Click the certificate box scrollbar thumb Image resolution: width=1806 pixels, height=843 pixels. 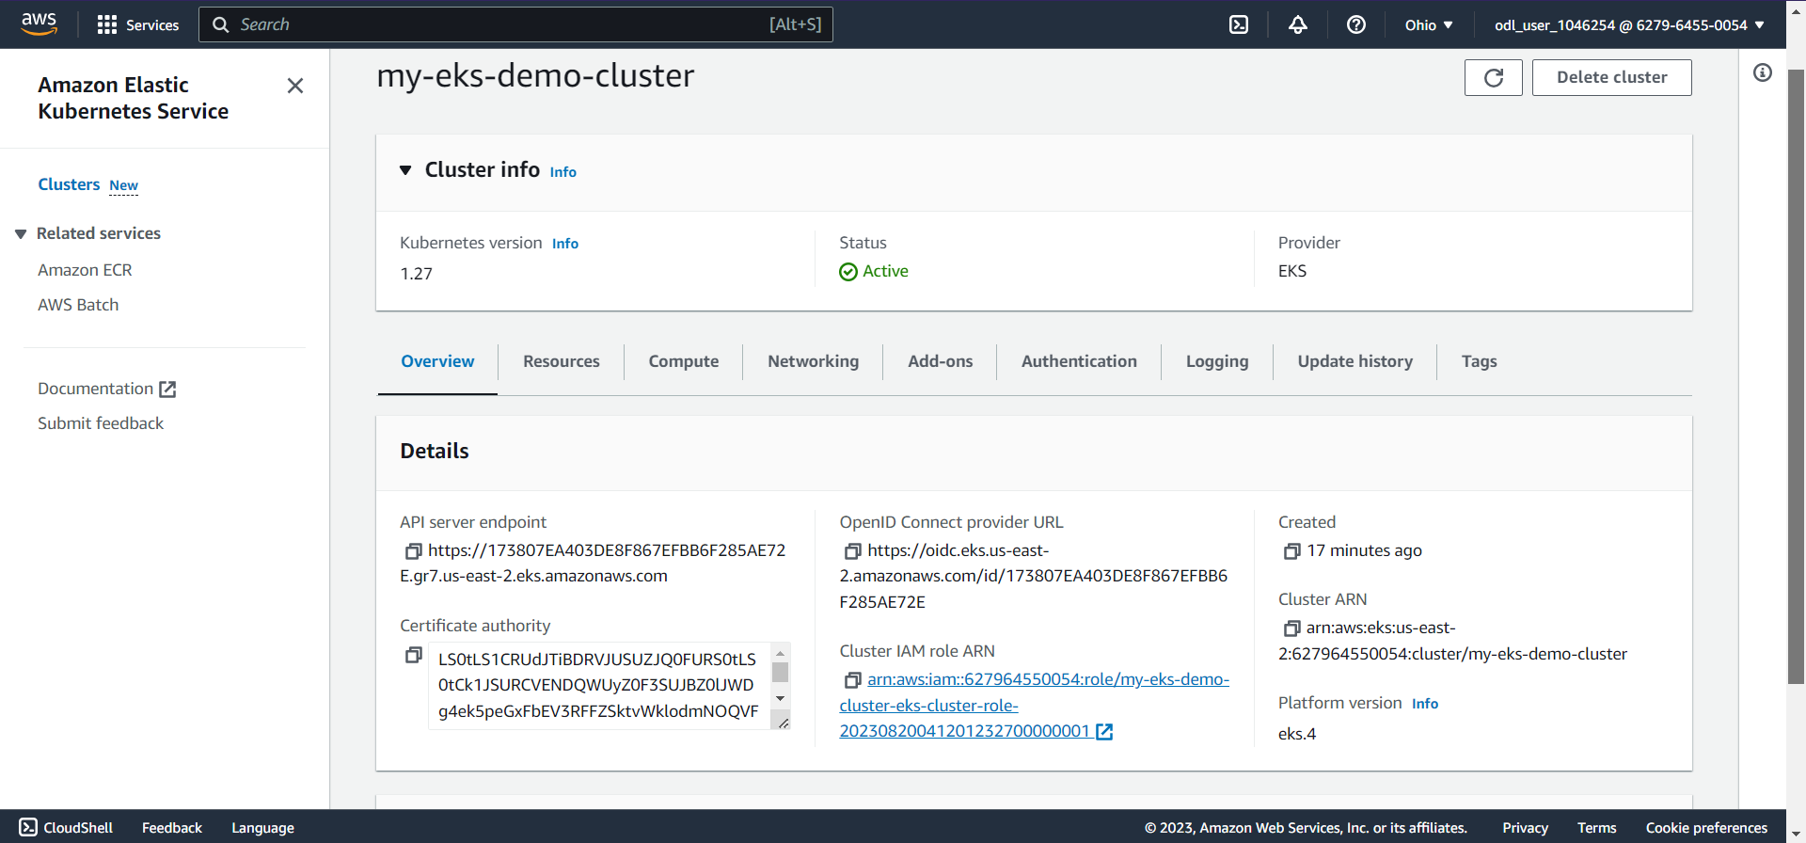(x=780, y=672)
